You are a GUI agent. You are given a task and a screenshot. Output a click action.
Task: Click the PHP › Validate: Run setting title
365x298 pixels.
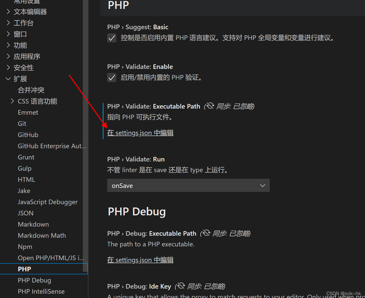pyautogui.click(x=136, y=159)
